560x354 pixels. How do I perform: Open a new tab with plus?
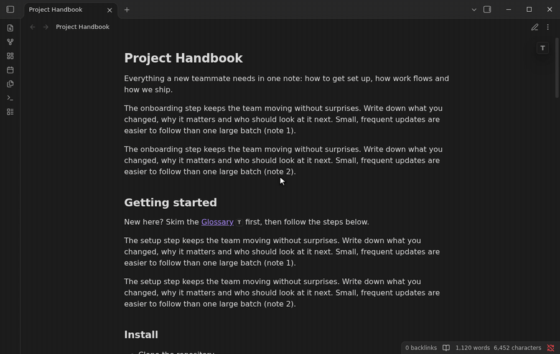pyautogui.click(x=127, y=10)
